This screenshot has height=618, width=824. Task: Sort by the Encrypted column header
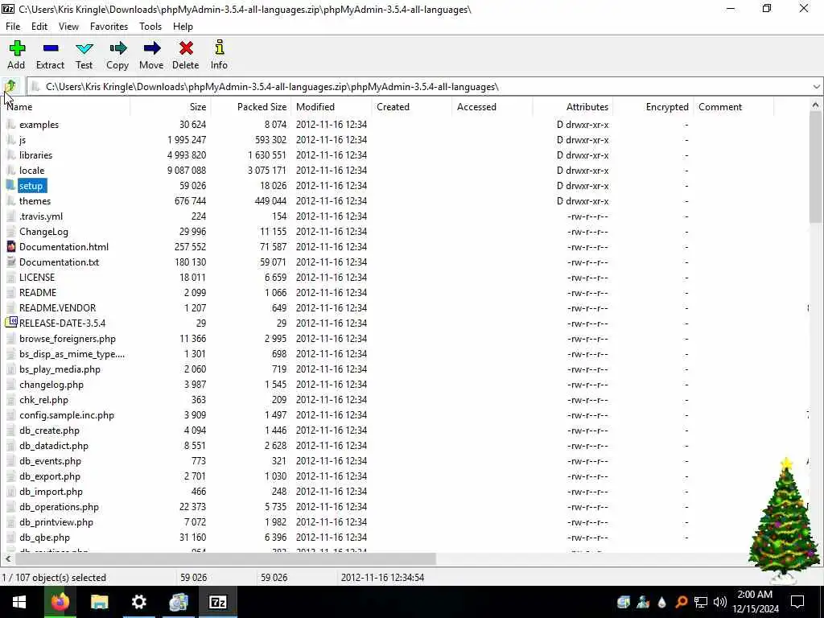(653, 107)
